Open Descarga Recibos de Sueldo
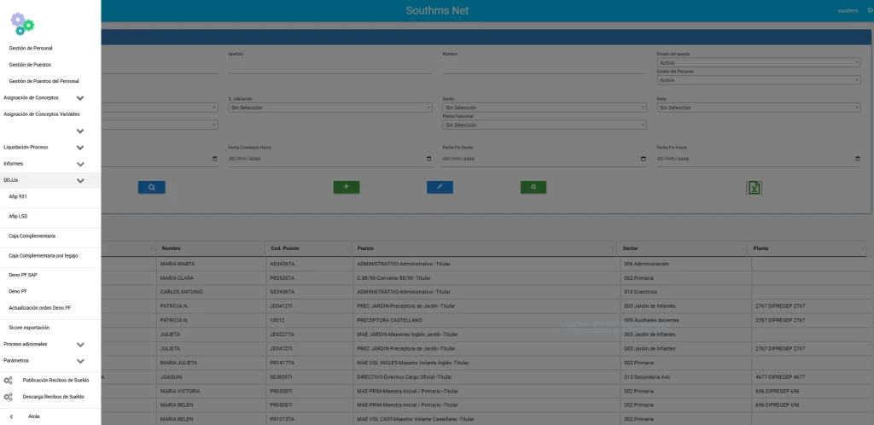Screen dimensions: 874x425 pyautogui.click(x=54, y=397)
